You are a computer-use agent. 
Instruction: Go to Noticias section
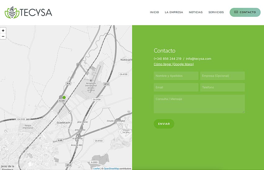(x=196, y=12)
